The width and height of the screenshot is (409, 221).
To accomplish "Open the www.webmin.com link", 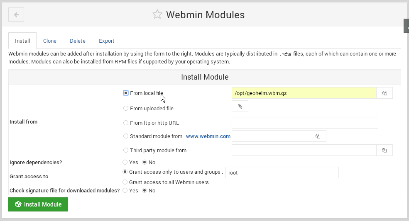I will 208,136.
